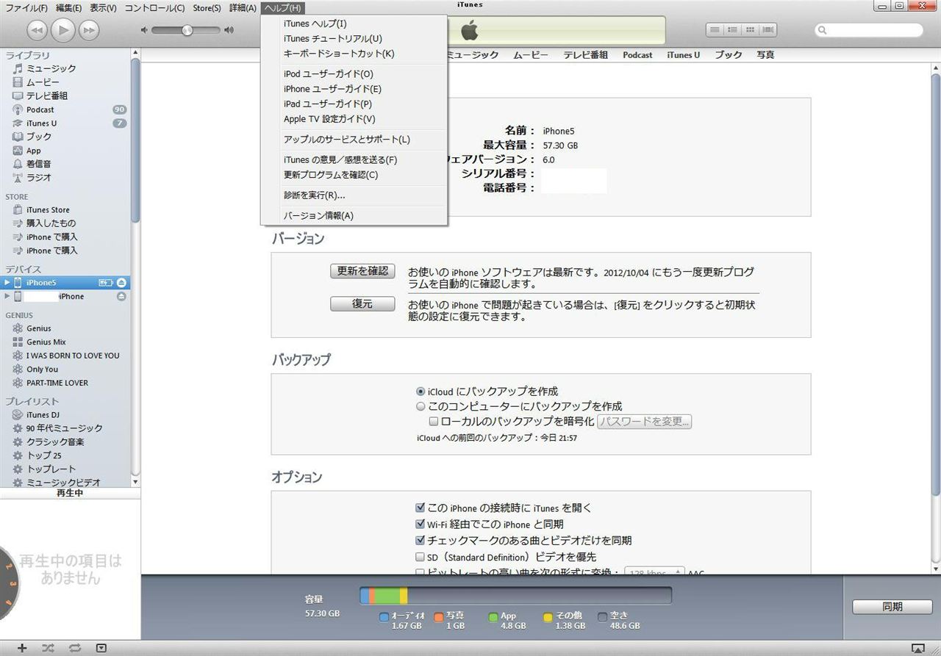Toggle shuffle at the bottom bar
The height and width of the screenshot is (656, 941).
(48, 648)
